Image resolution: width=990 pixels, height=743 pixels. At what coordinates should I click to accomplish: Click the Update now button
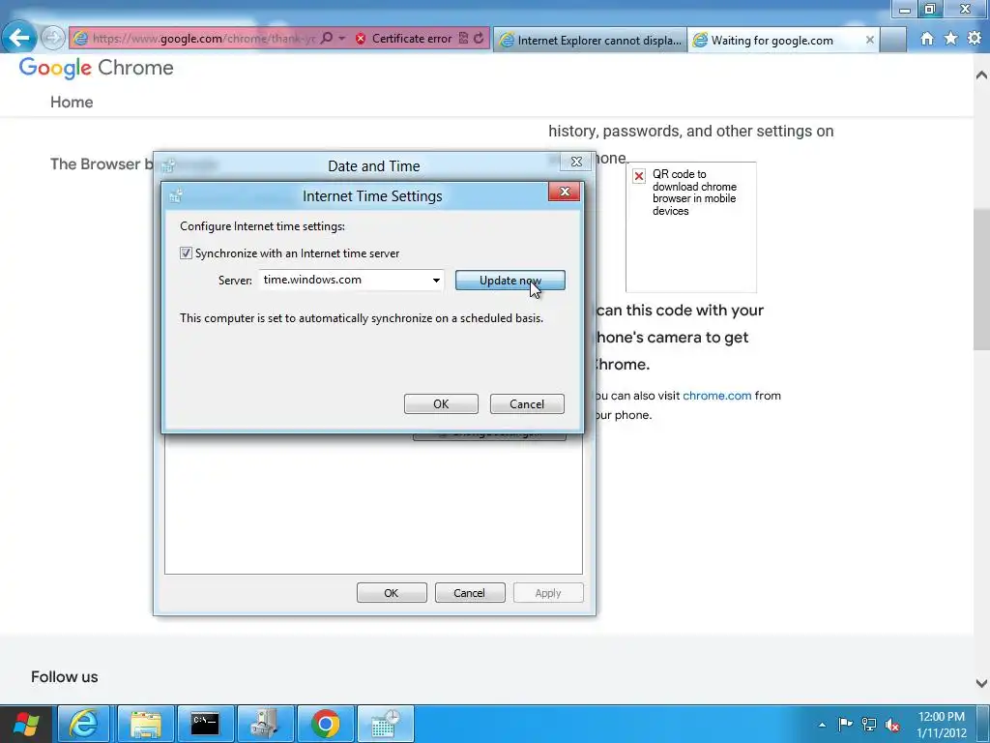510,281
